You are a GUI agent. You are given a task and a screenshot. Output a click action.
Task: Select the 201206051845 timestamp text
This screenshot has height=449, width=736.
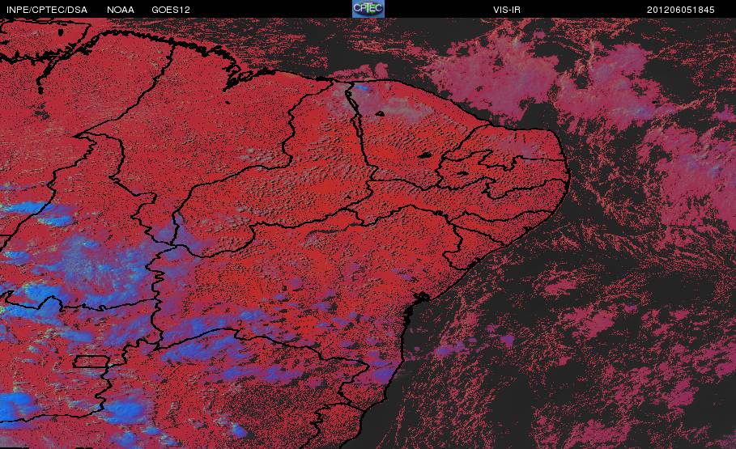[x=681, y=10]
